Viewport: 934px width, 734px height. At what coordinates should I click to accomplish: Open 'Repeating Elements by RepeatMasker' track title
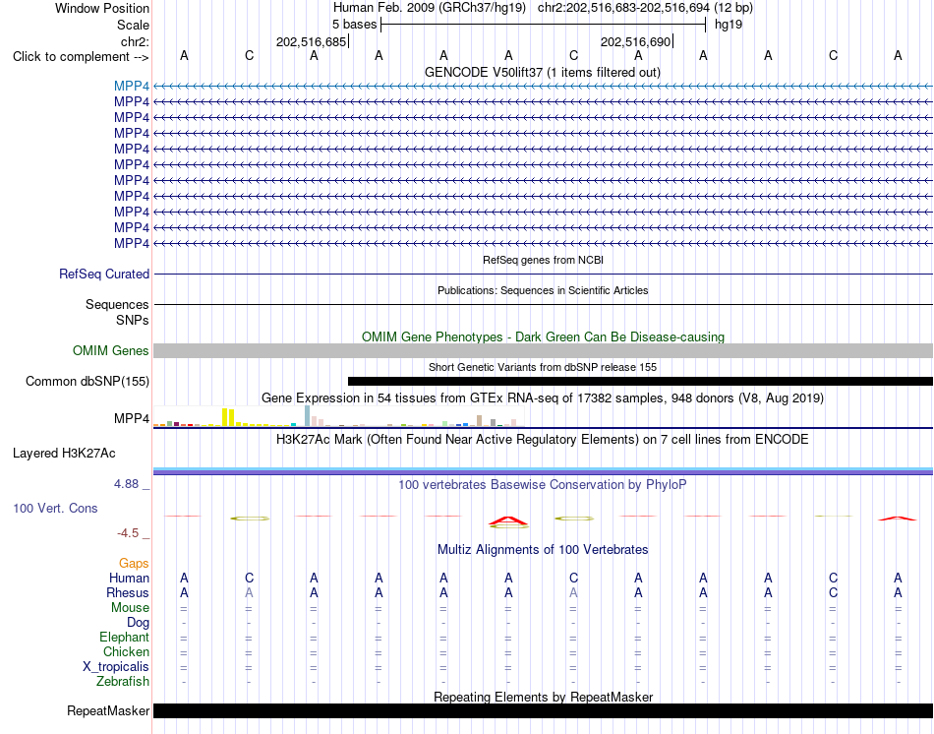544,697
